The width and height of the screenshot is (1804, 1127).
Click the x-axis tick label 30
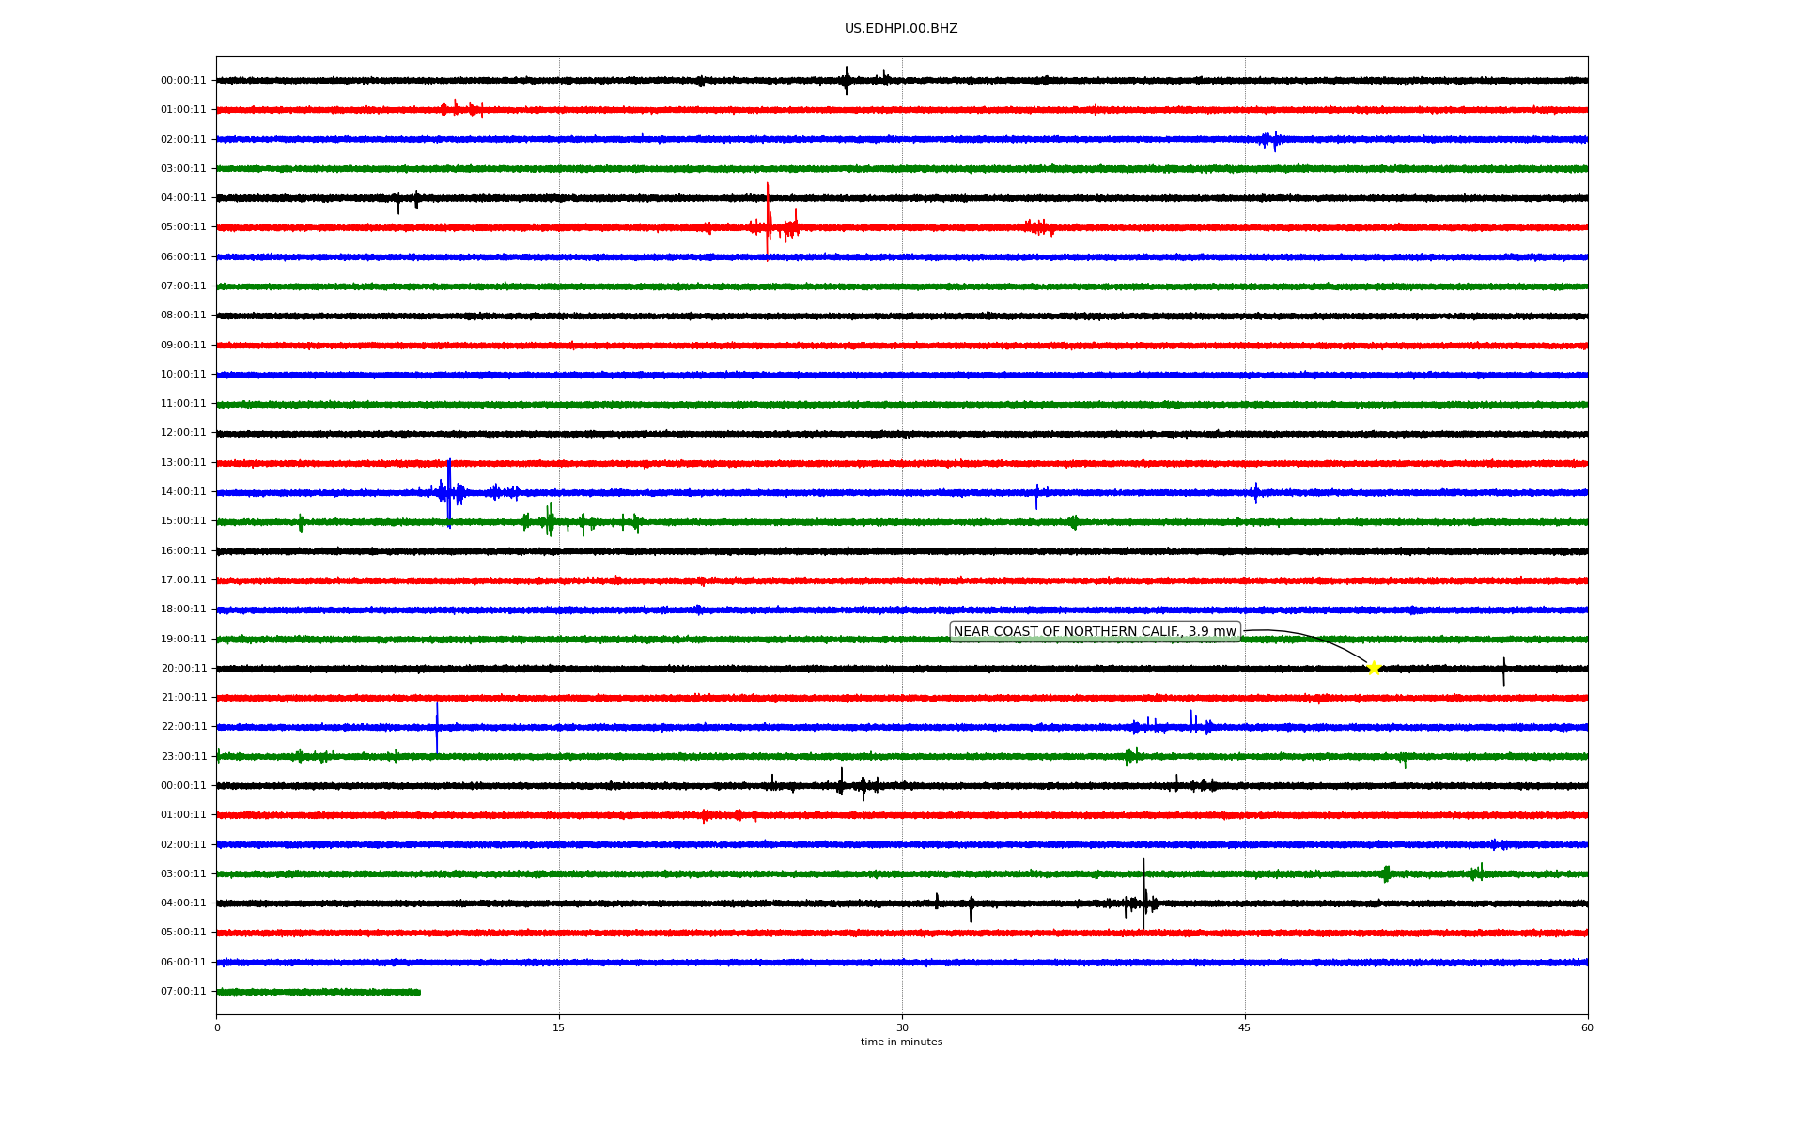tap(902, 1027)
